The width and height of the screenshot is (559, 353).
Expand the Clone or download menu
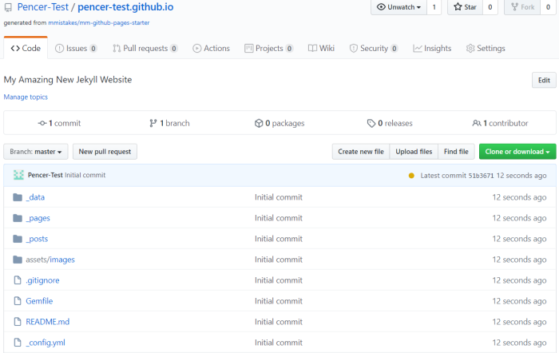click(517, 152)
